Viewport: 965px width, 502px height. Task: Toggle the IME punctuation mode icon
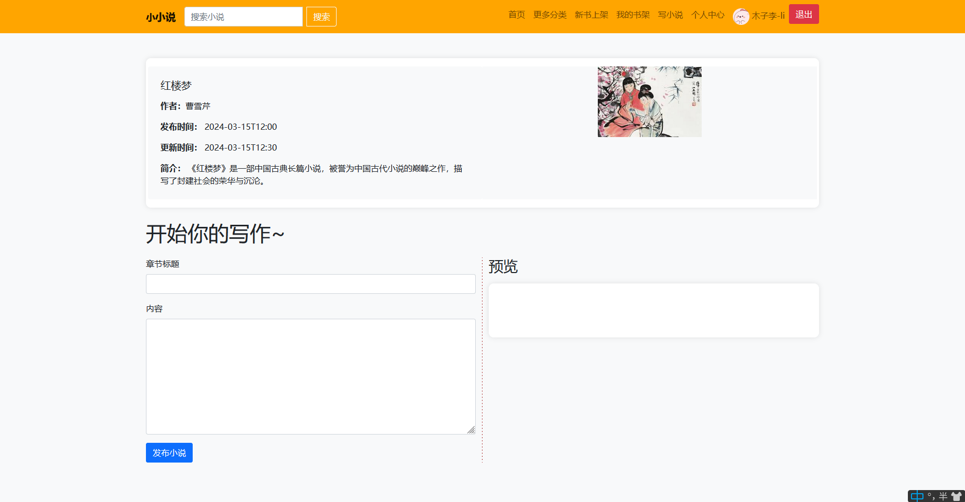[931, 496]
